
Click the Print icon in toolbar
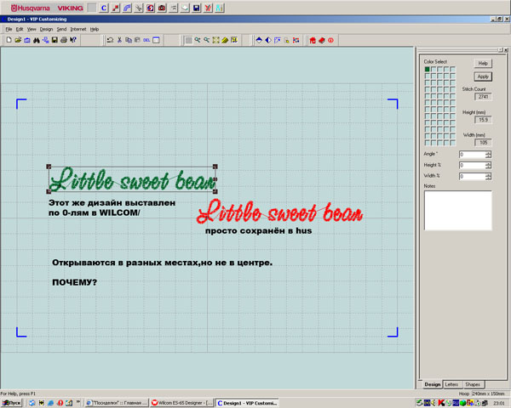point(65,40)
